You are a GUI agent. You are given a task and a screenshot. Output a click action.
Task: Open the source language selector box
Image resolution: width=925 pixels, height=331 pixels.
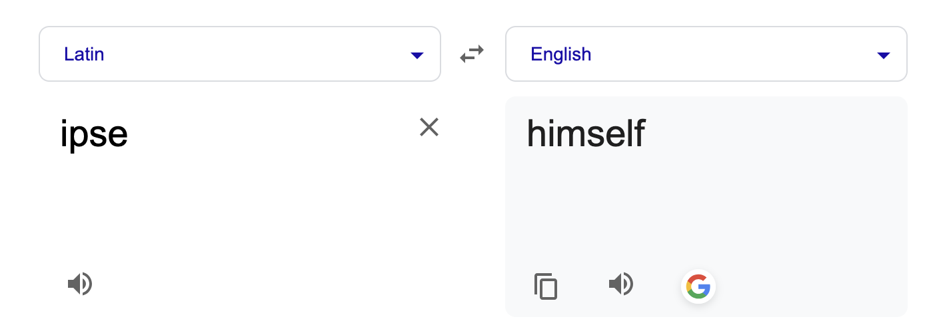[x=240, y=54]
